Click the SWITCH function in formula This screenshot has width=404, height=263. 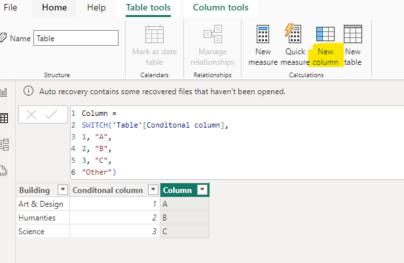pyautogui.click(x=95, y=125)
